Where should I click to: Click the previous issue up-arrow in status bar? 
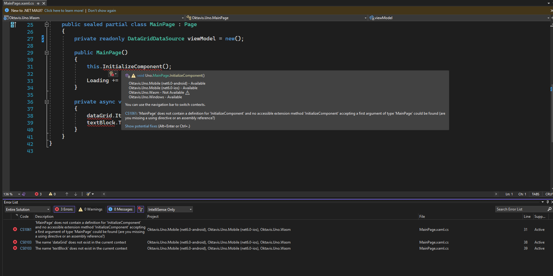(x=67, y=194)
